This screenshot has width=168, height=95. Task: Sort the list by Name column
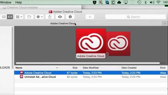[x=37, y=68]
